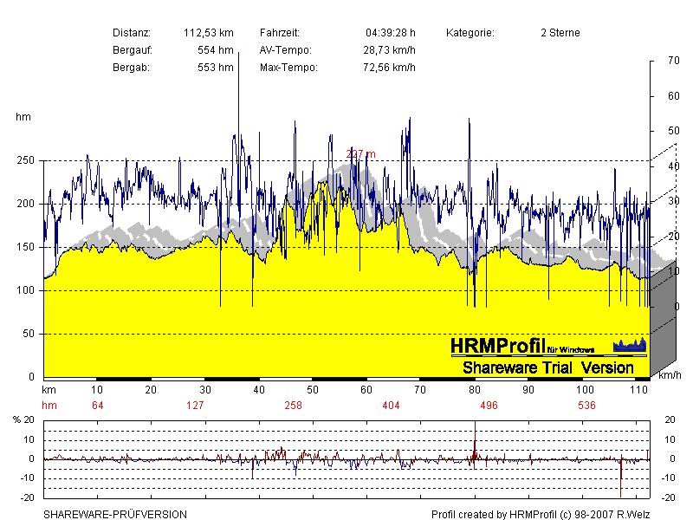
Task: Click the red 237 m peak label
Action: (360, 153)
